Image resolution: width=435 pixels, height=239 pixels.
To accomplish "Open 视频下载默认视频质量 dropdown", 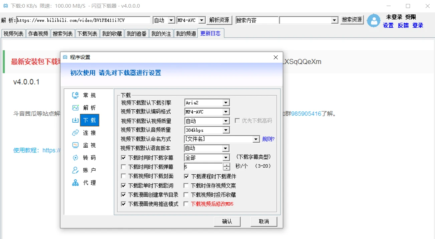I will pos(226,121).
